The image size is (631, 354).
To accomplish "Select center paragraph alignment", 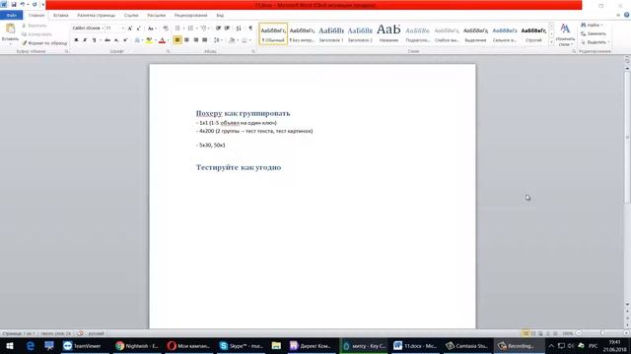I will 186,40.
